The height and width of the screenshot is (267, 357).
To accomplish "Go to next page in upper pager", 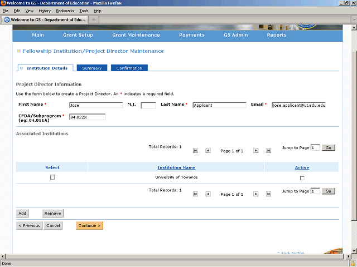I will 255,151.
